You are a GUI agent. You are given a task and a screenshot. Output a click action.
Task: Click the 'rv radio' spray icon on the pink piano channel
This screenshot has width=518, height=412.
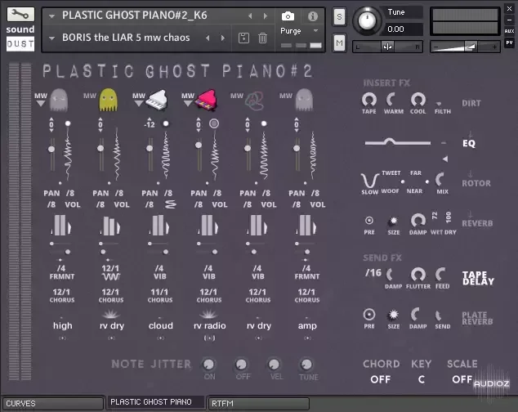click(208, 313)
